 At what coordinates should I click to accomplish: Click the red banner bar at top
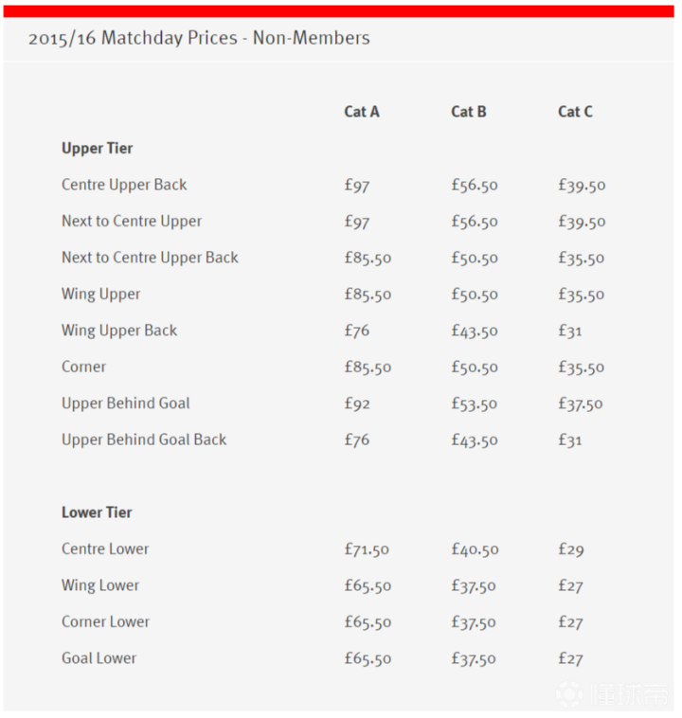point(341,10)
